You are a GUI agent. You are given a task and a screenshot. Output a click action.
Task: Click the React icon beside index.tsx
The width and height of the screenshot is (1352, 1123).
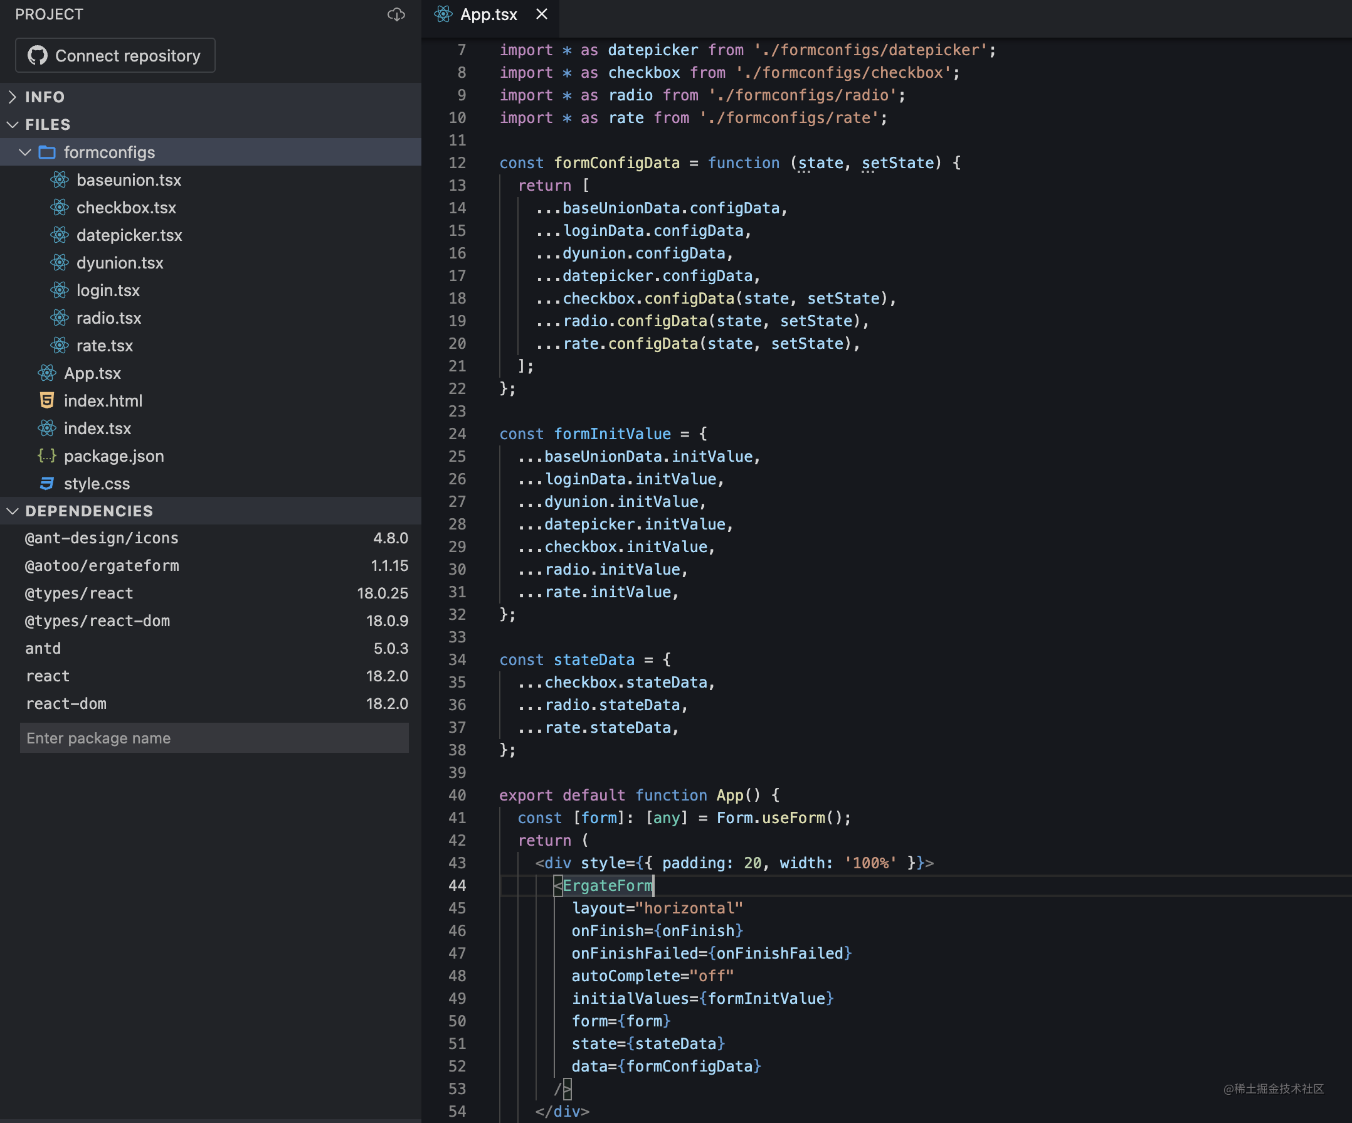47,428
